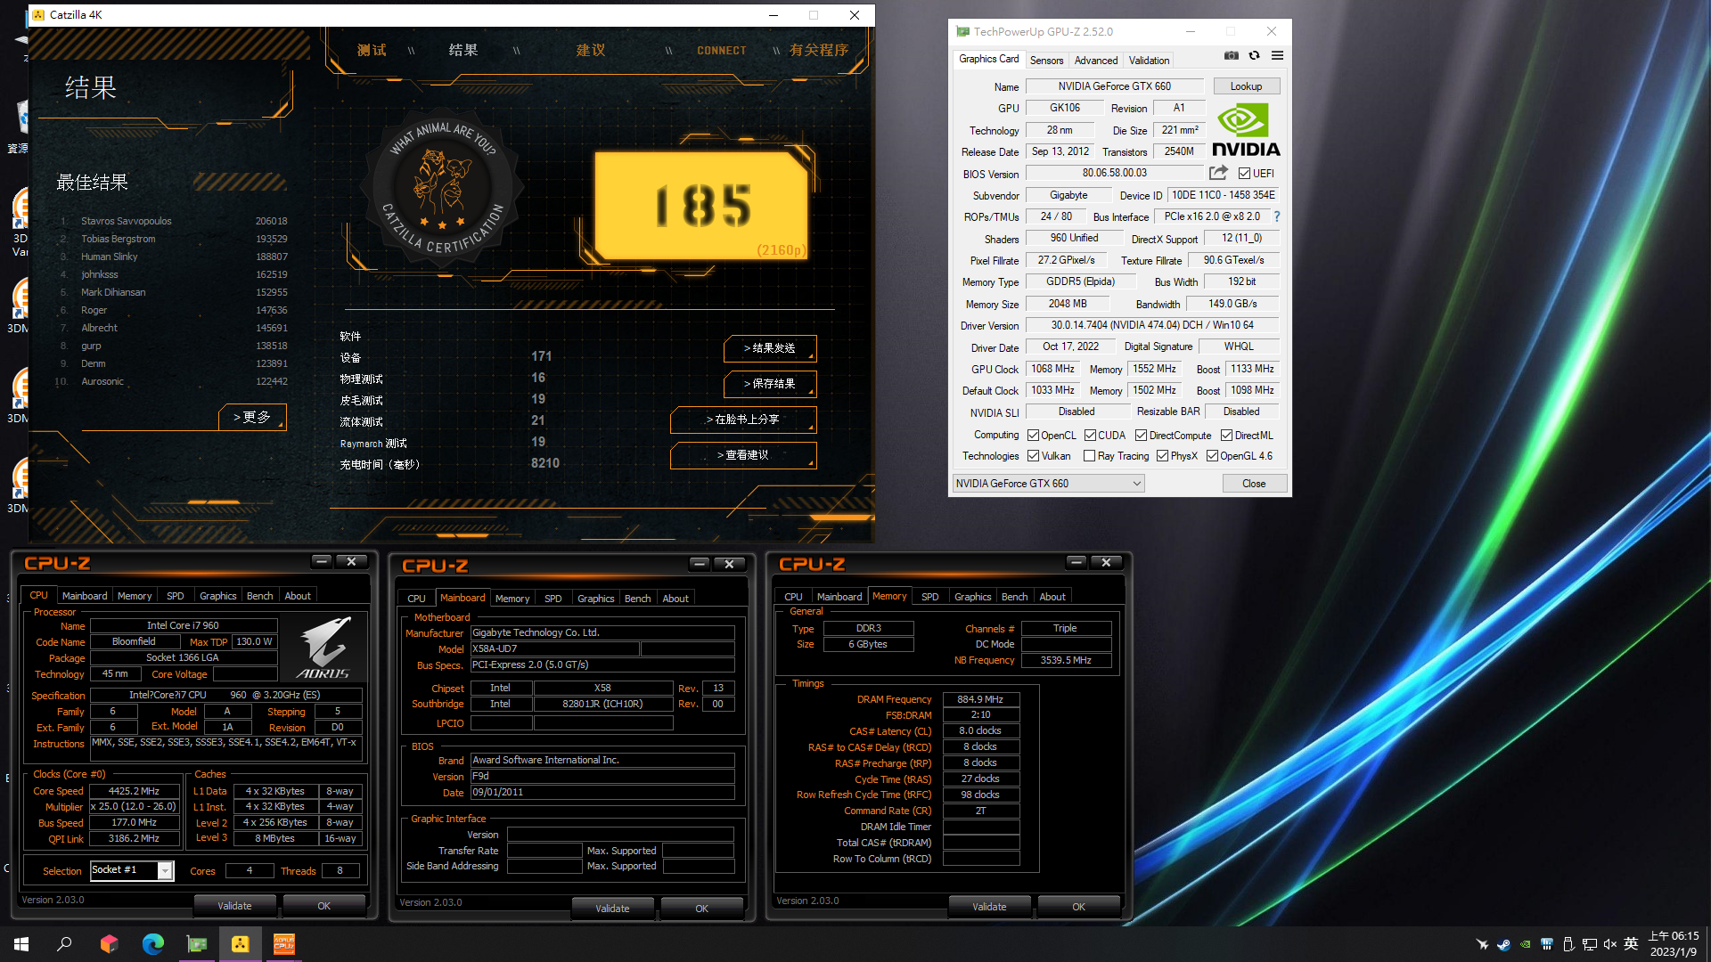Click Validate in CPU-Z CPU window
The image size is (1711, 962).
click(x=234, y=906)
